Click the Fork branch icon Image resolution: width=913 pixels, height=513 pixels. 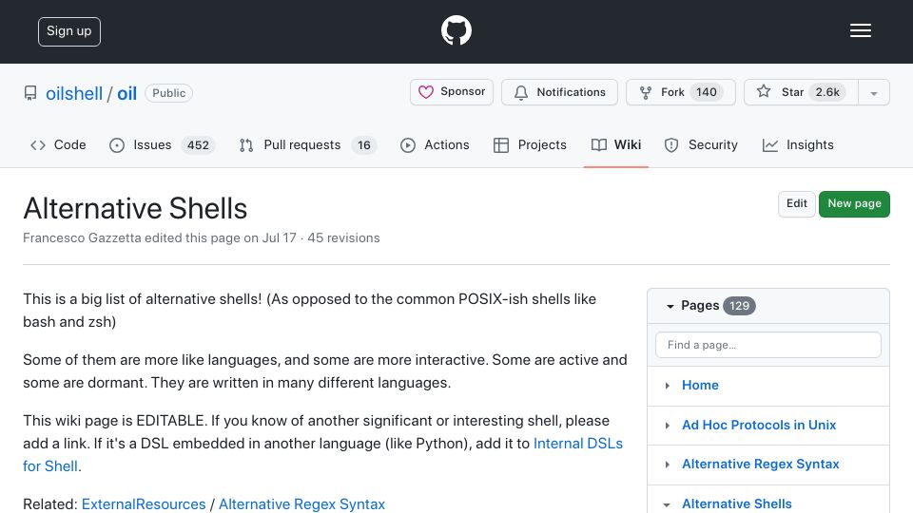(645, 92)
